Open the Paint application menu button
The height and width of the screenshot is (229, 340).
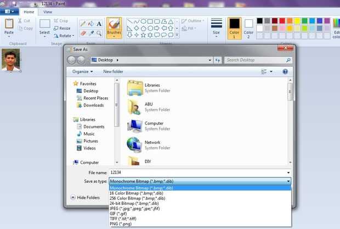point(9,12)
